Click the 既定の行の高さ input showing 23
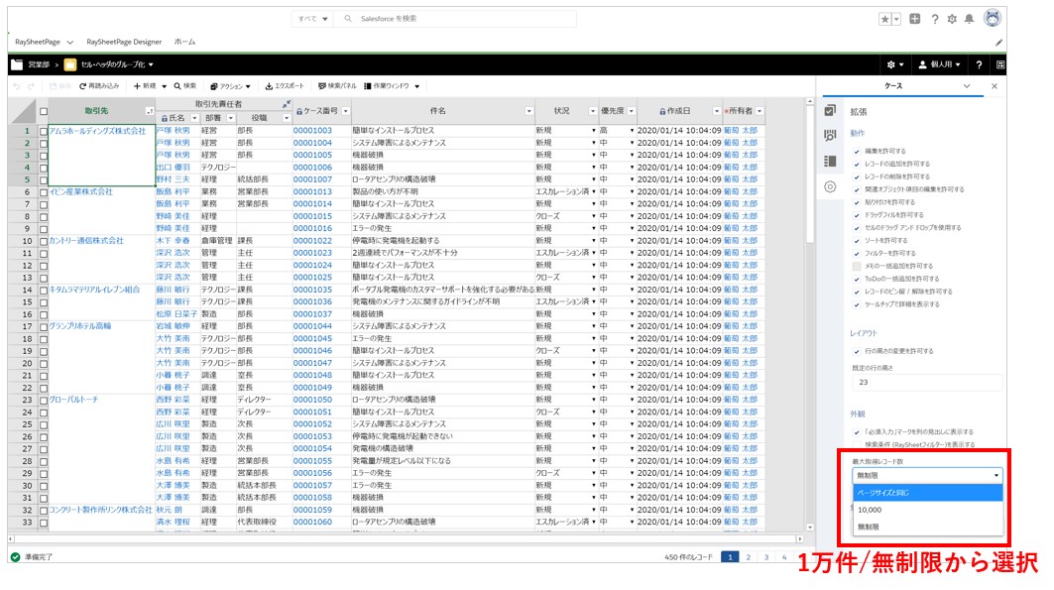 [x=927, y=383]
